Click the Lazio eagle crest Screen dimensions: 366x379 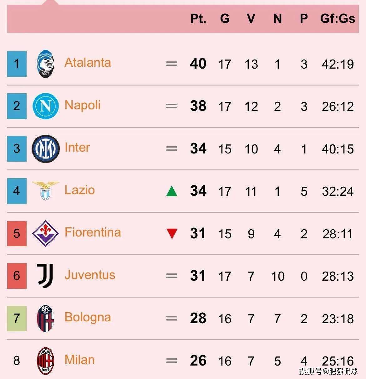tap(46, 190)
